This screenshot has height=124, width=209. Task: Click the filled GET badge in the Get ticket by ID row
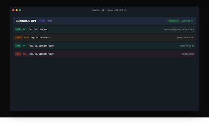click(18, 46)
